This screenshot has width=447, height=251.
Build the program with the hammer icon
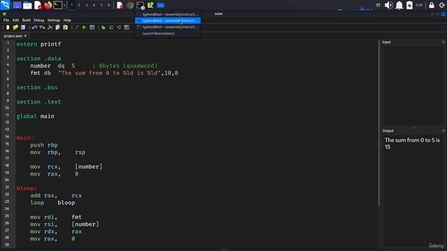[x=76, y=27]
